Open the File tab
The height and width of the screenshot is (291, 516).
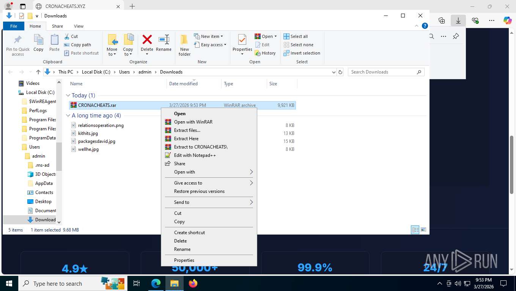[x=14, y=26]
